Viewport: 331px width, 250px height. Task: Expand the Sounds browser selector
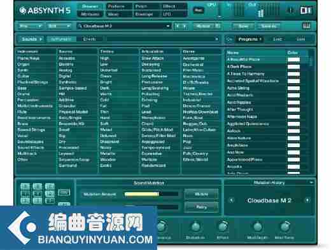tap(31, 39)
